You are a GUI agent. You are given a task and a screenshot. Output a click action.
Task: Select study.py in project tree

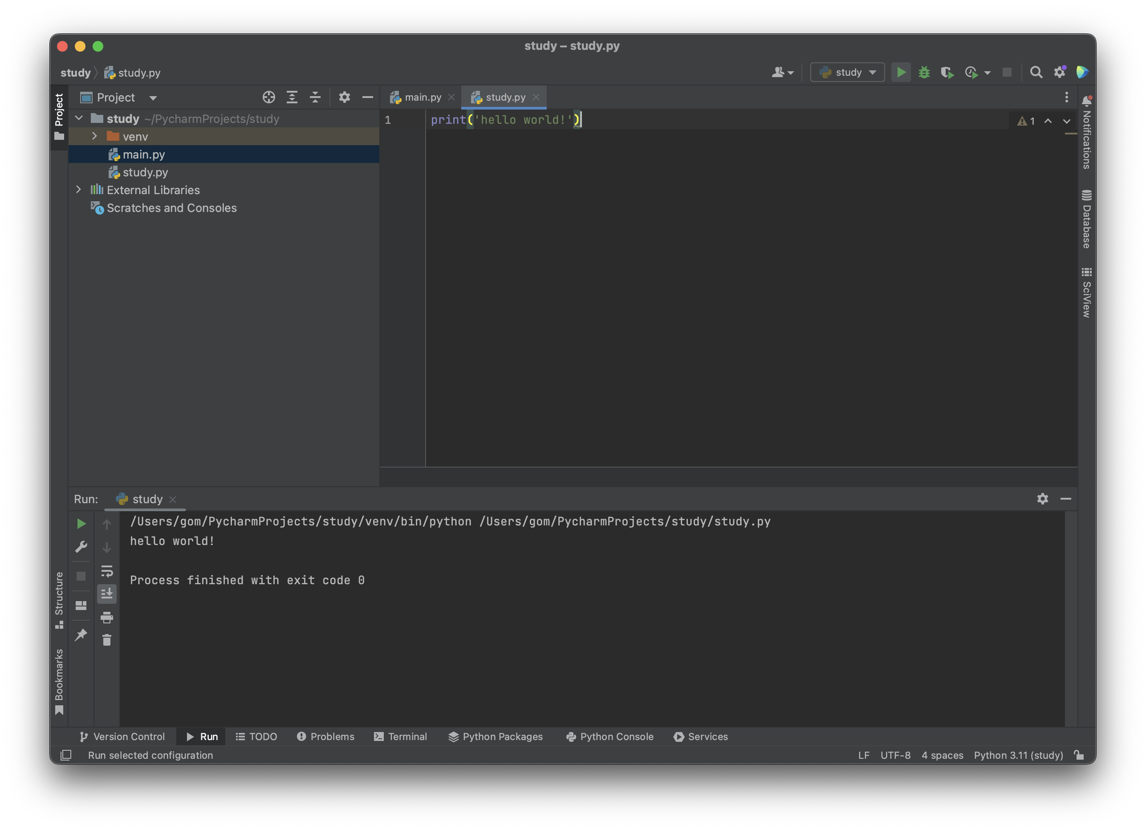coord(145,172)
